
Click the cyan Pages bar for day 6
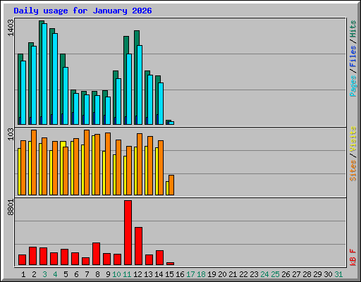(x=76, y=109)
